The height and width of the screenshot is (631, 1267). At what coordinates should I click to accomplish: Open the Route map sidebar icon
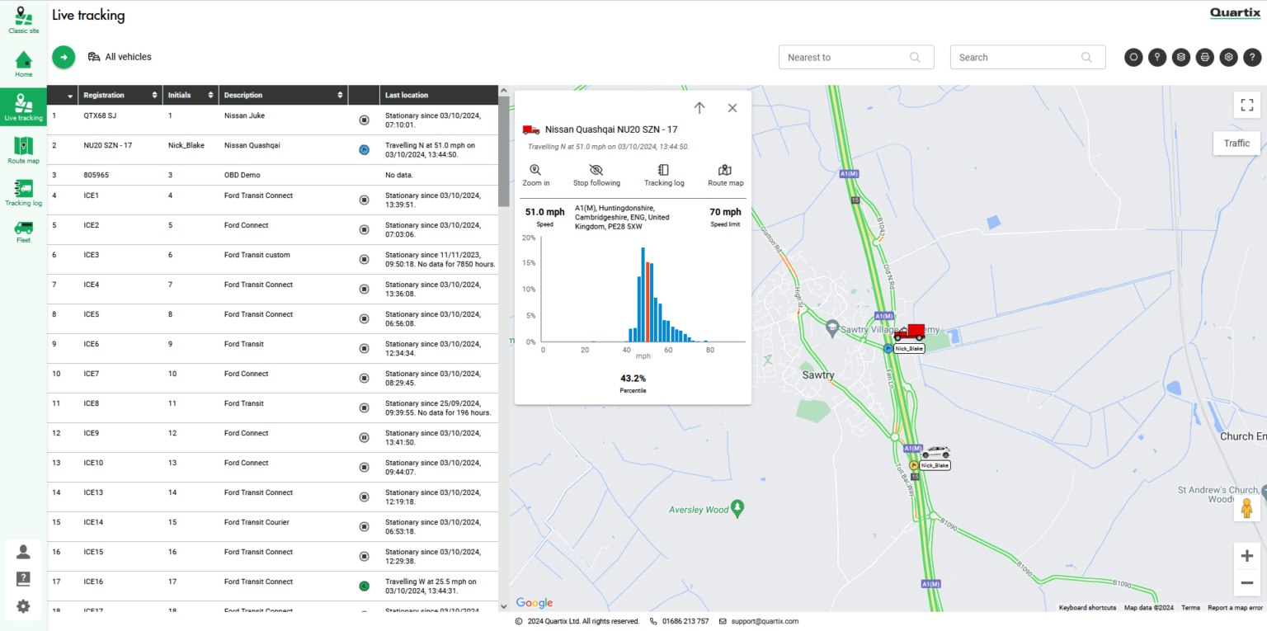click(23, 150)
